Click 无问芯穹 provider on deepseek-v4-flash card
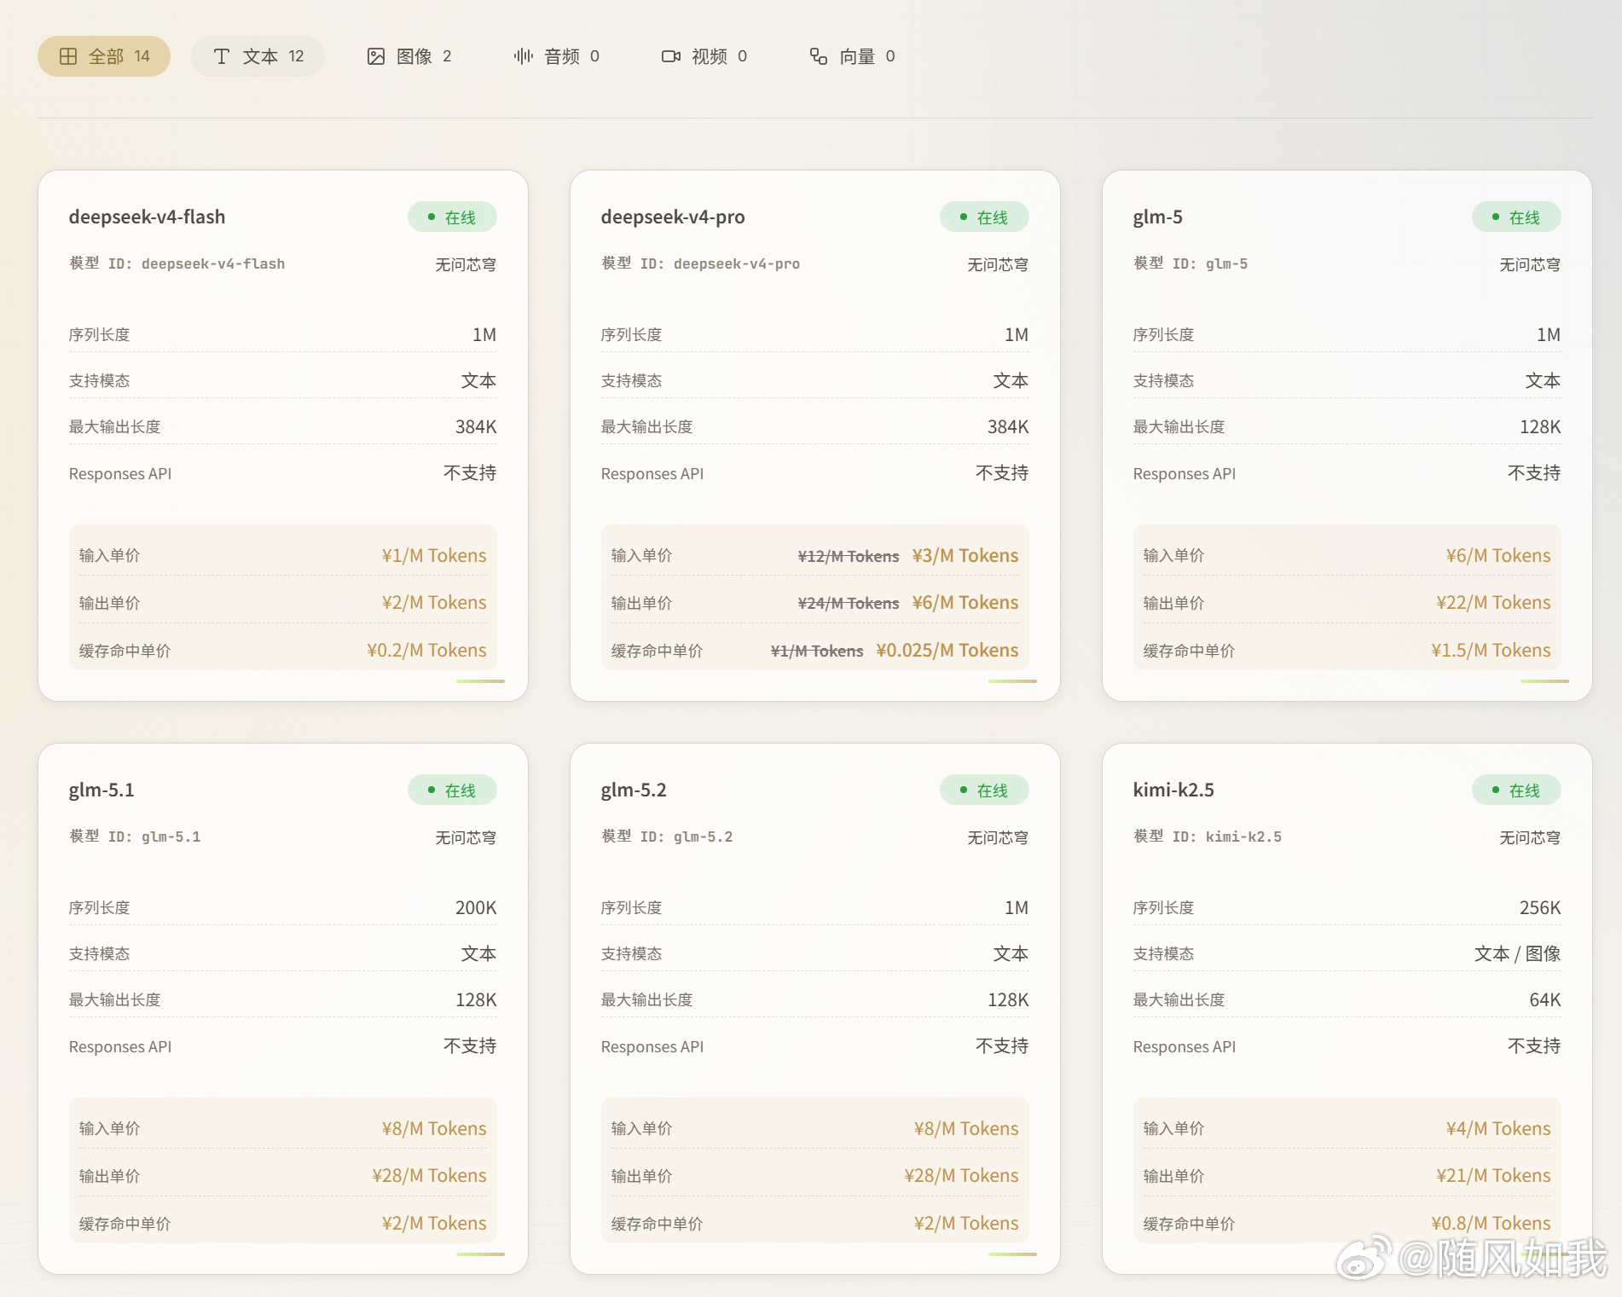 (466, 264)
